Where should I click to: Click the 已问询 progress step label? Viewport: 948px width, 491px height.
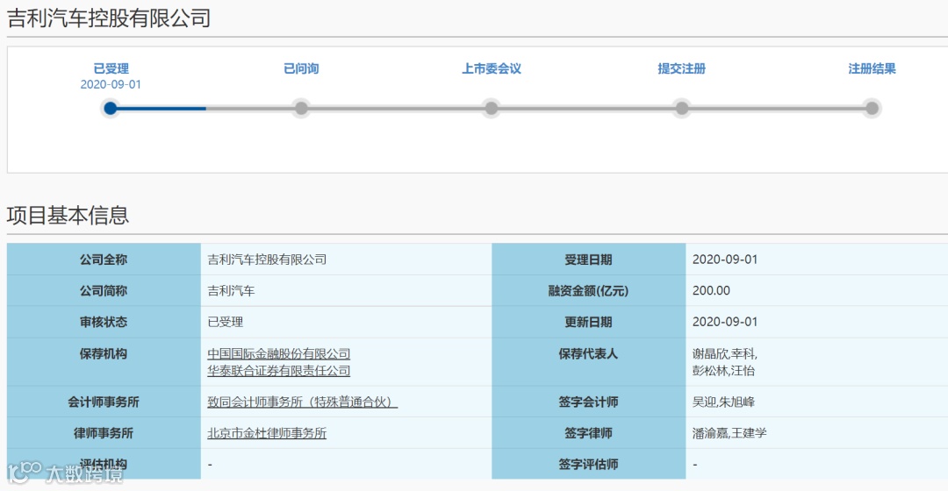coord(301,69)
